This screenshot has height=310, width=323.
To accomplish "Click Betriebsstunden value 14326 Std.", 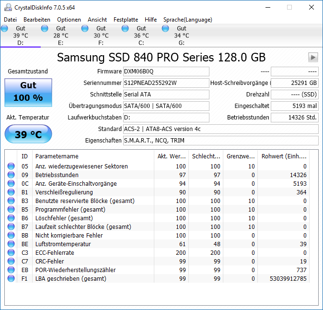I will click(295, 118).
